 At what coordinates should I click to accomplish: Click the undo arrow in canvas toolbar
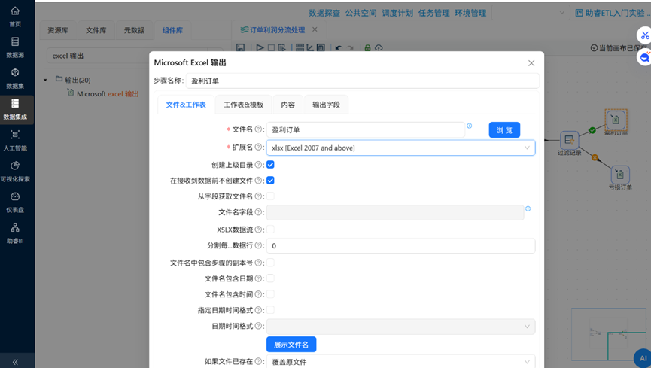[x=339, y=47]
